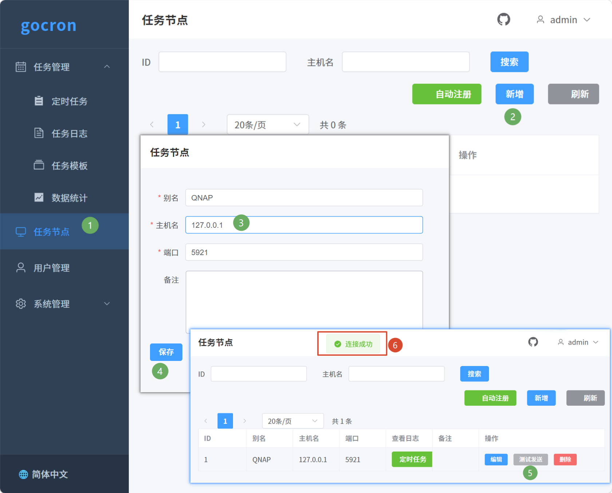Click the document icon next to 任务日志

point(39,133)
